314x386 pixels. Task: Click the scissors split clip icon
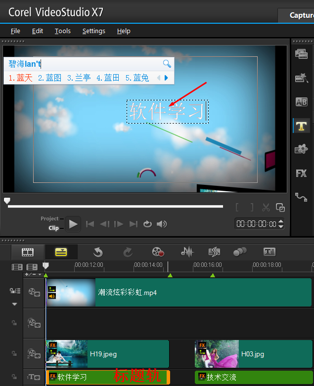266,208
